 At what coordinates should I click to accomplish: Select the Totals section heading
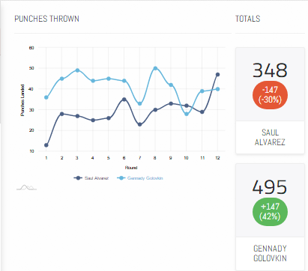[x=247, y=19]
